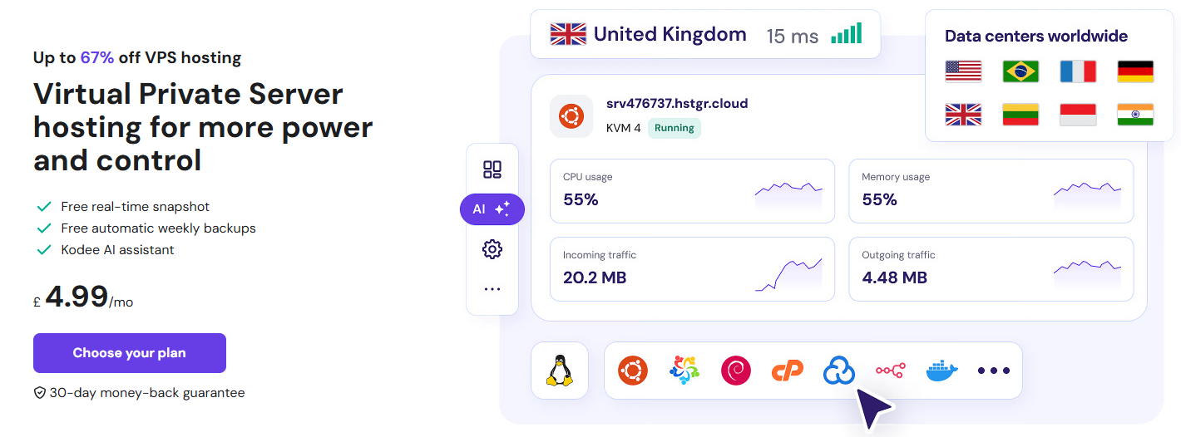Click the Brazil flag data center
Screen dimensions: 1181x437
[x=1020, y=71]
